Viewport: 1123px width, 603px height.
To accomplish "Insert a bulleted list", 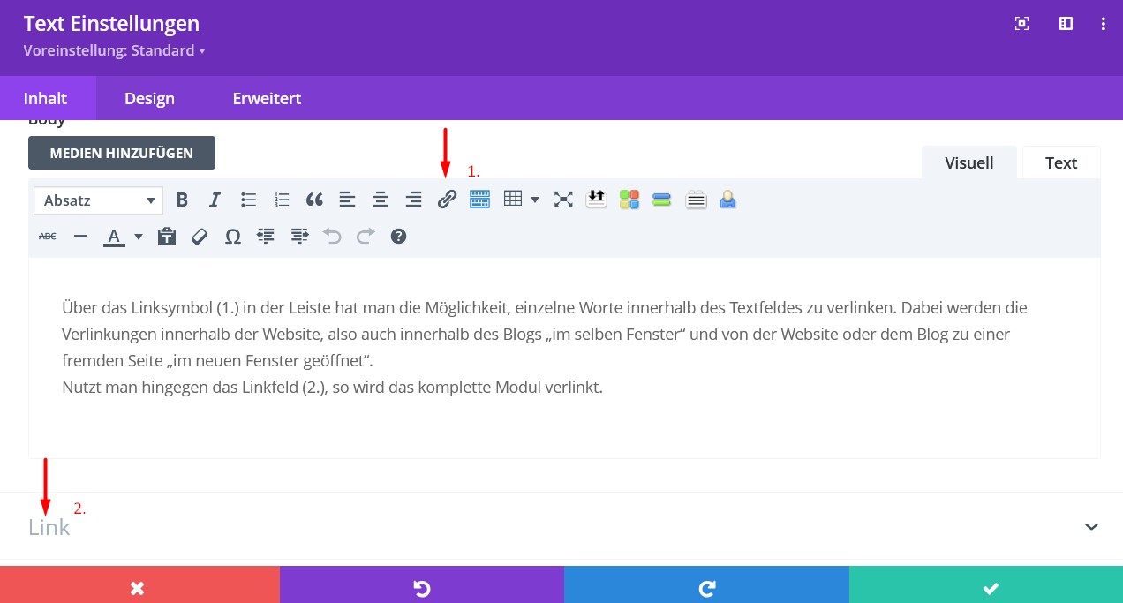I will coord(249,200).
